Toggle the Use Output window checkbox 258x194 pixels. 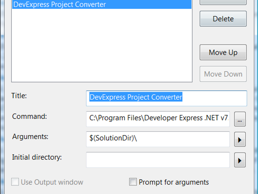pyautogui.click(x=15, y=182)
